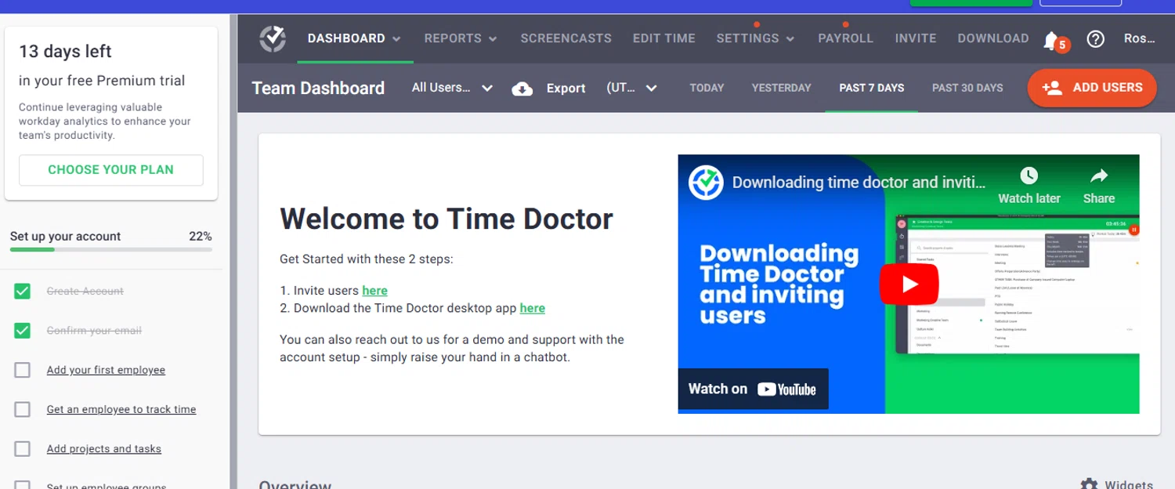Open the Add your first employee link
Image resolution: width=1175 pixels, height=489 pixels.
point(106,370)
